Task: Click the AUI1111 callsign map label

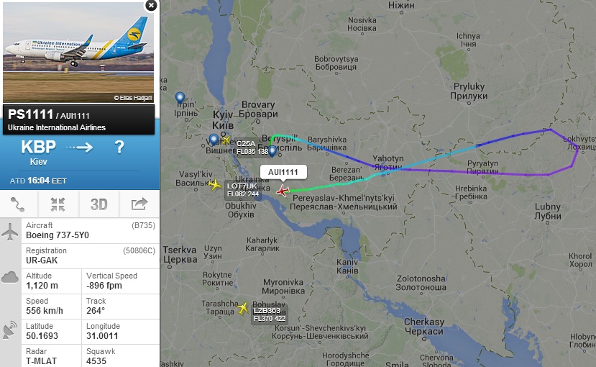Action: point(283,172)
